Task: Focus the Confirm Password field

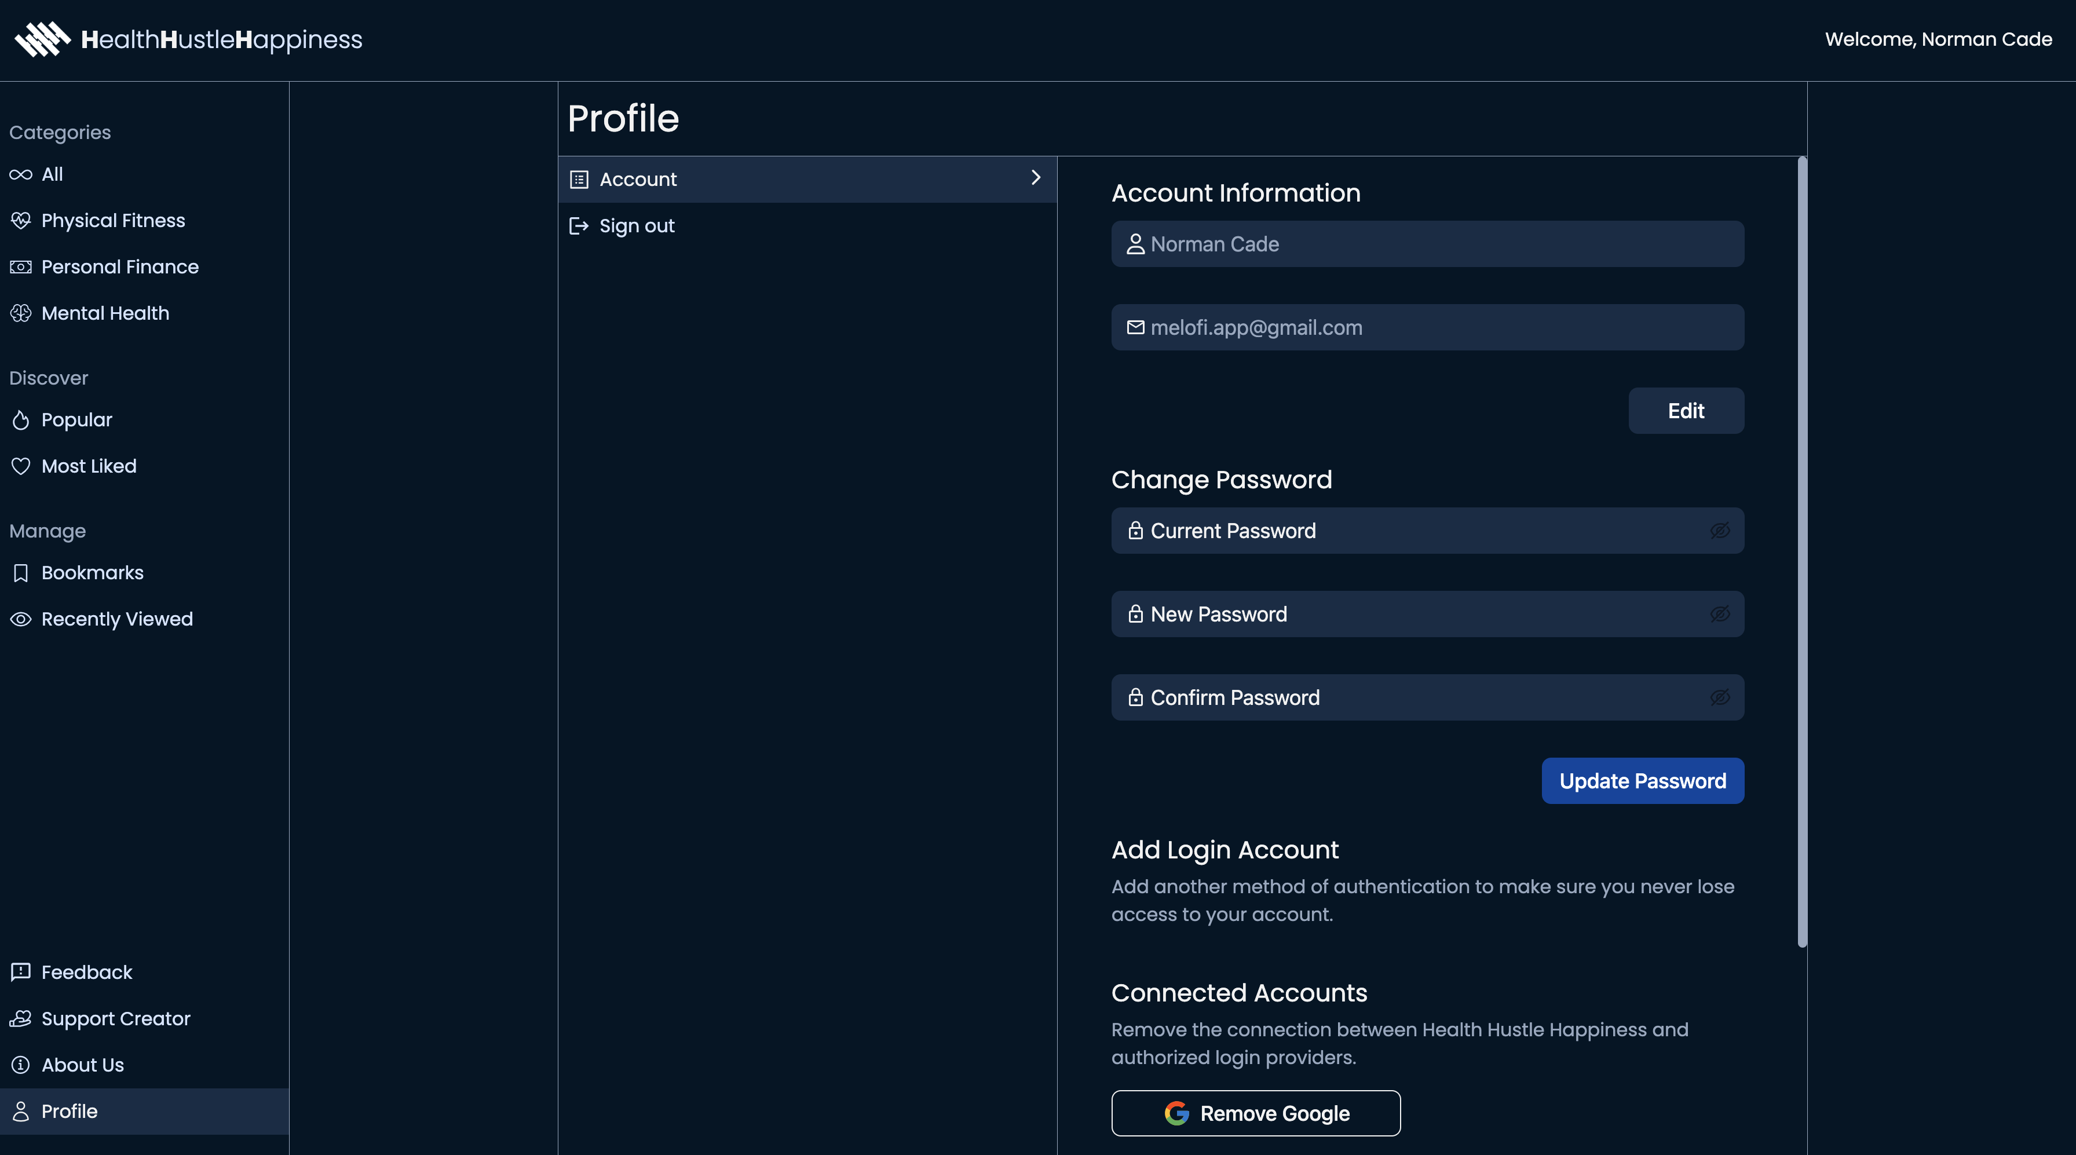Action: pyautogui.click(x=1427, y=697)
